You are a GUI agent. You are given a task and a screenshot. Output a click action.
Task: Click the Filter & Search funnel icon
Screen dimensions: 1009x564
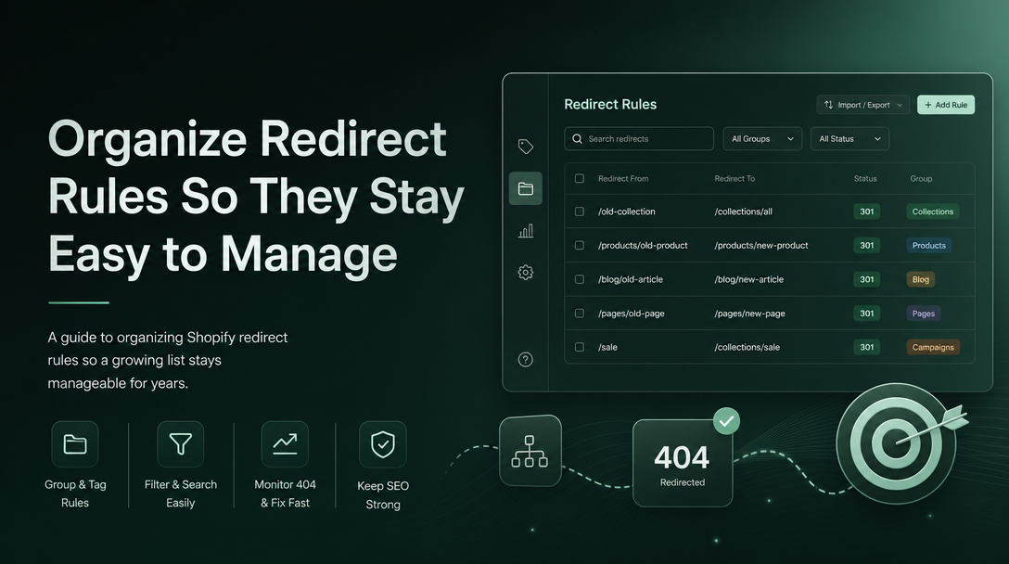coord(180,444)
